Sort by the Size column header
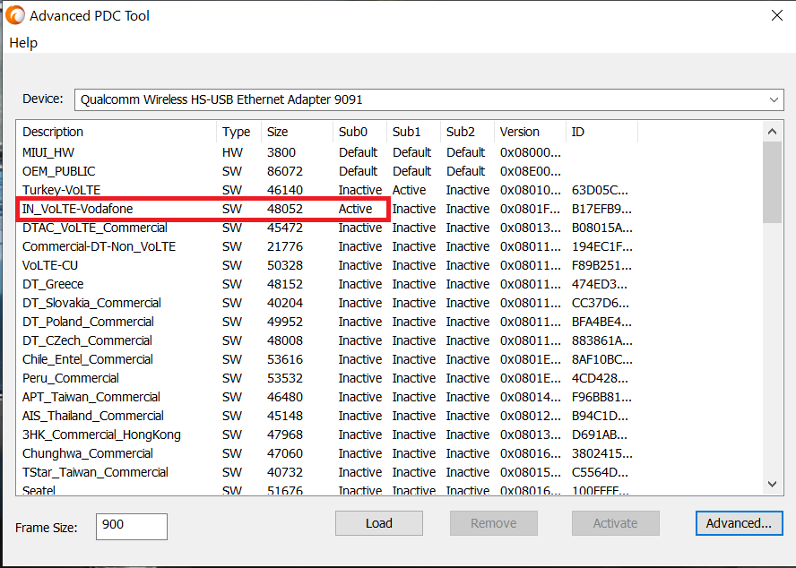 298,132
